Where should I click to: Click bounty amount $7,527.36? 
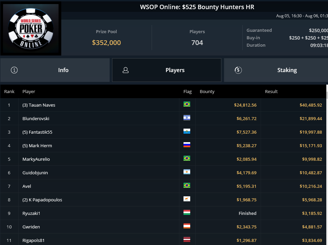point(246,132)
